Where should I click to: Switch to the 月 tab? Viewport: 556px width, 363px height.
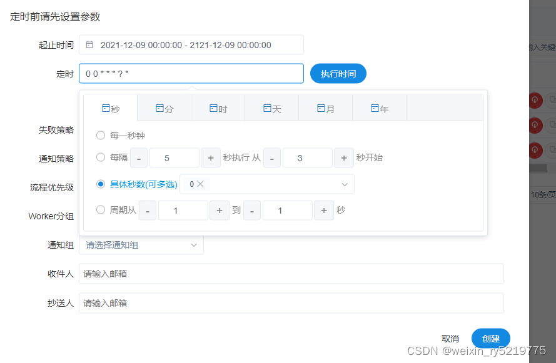point(325,108)
